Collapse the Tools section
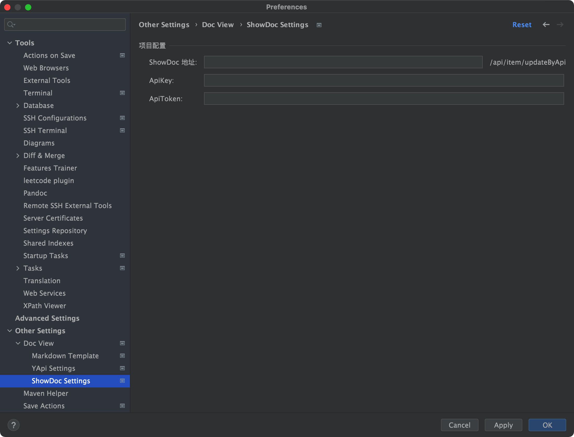 (10, 43)
